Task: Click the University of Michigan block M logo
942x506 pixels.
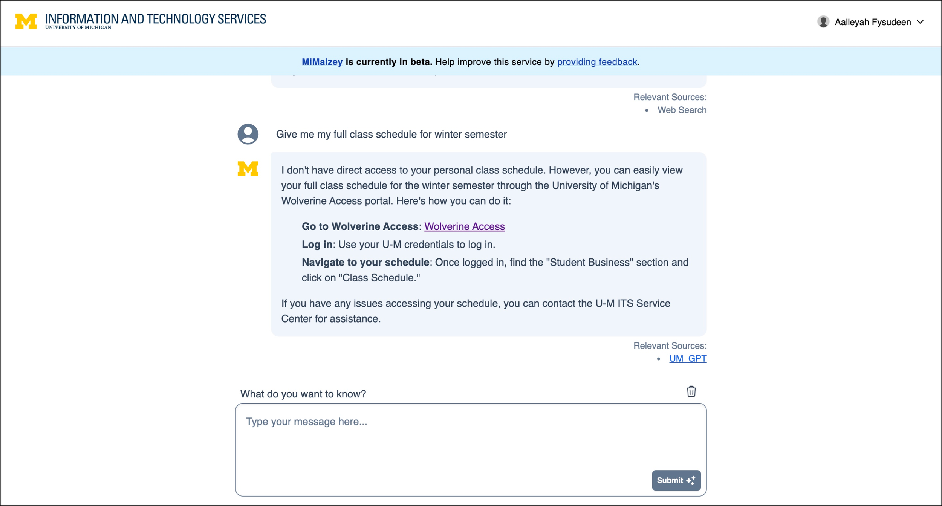Action: tap(26, 21)
